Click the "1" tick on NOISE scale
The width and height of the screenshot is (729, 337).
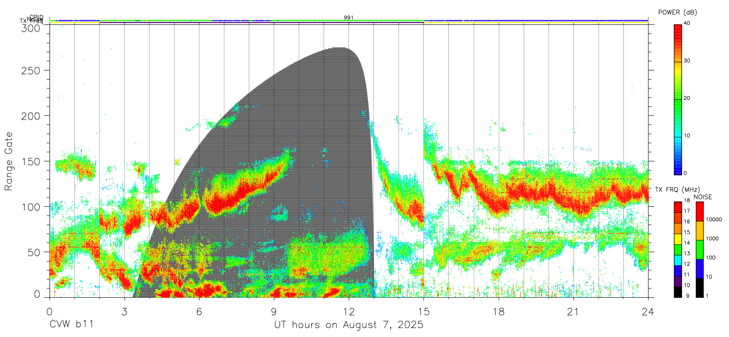point(706,295)
